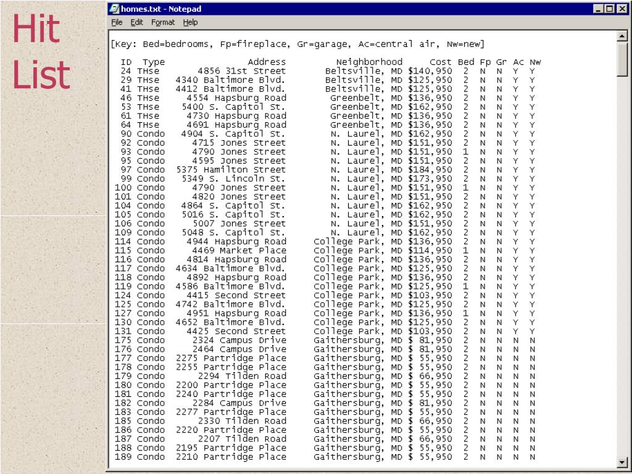Click address 4415 Second Street
Viewport: 632px width, 474px height.
tap(236, 294)
